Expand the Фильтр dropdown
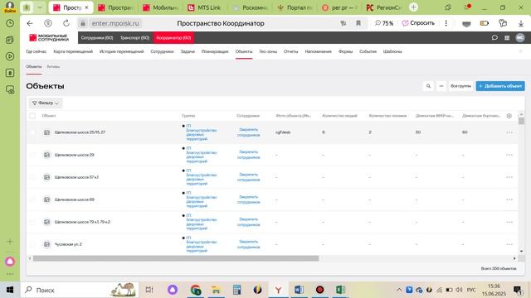This screenshot has width=531, height=298. point(46,103)
